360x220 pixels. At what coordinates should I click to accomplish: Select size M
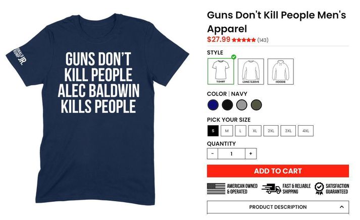[227, 131]
